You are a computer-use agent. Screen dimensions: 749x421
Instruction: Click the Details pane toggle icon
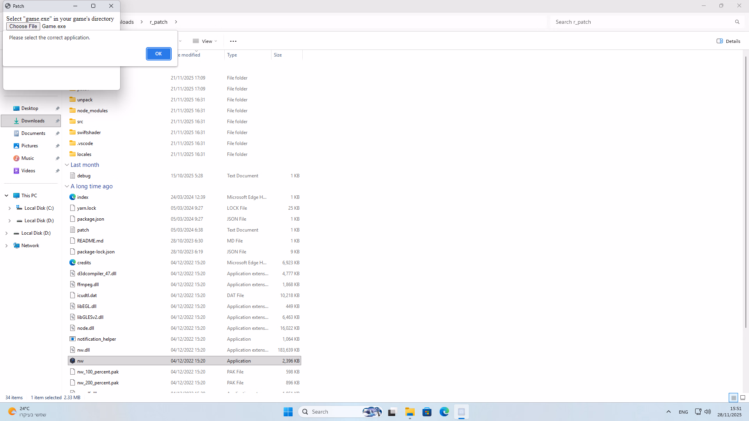[x=720, y=41]
